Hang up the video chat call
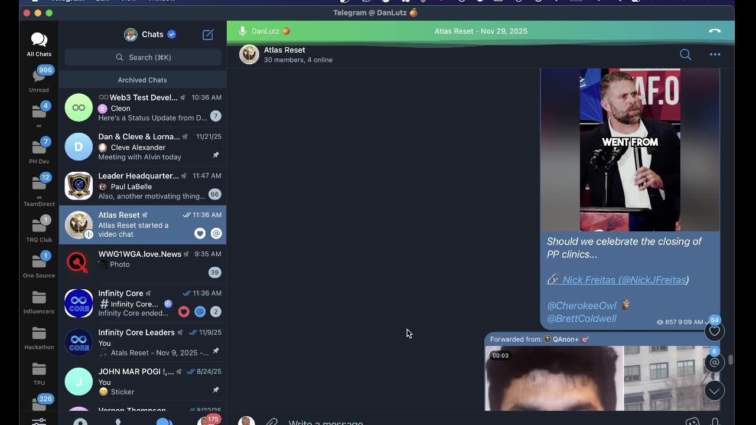The height and width of the screenshot is (425, 756). coord(715,31)
